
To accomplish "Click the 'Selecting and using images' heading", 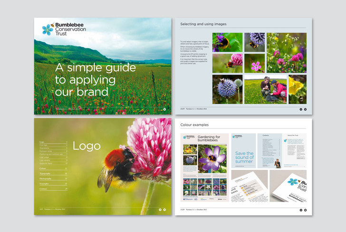I will tap(203, 24).
